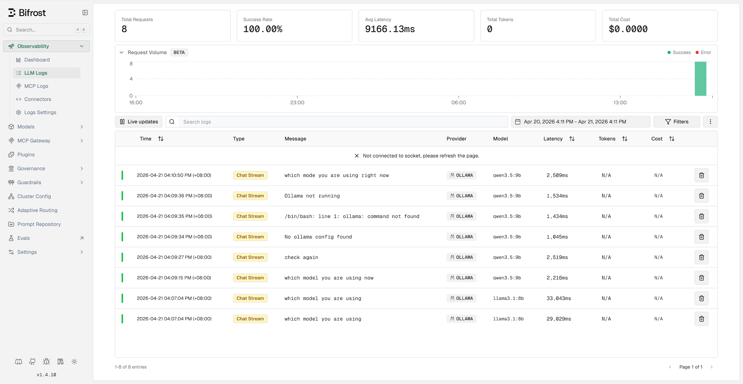Delete the 'check again' log entry
The width and height of the screenshot is (743, 384).
[701, 257]
